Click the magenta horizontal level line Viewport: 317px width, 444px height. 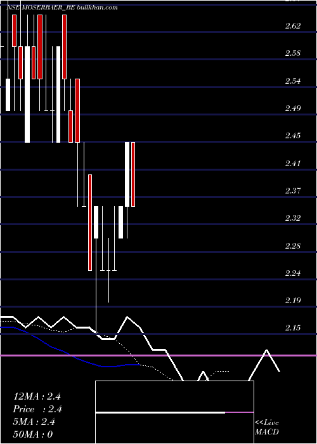(158, 355)
